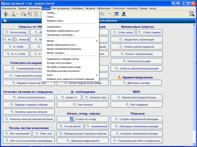This screenshot has height=147, width=197.
Task: Click Журнал регистрации больных button
Action: tap(137, 97)
